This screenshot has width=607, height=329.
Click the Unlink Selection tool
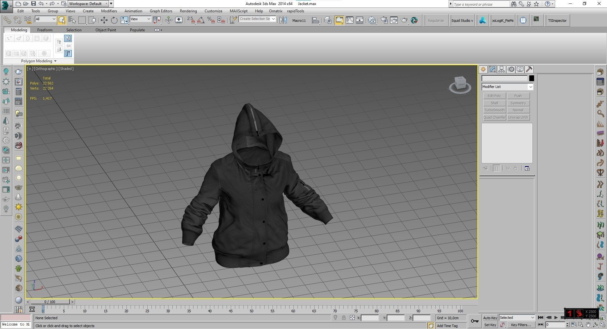(x=18, y=20)
